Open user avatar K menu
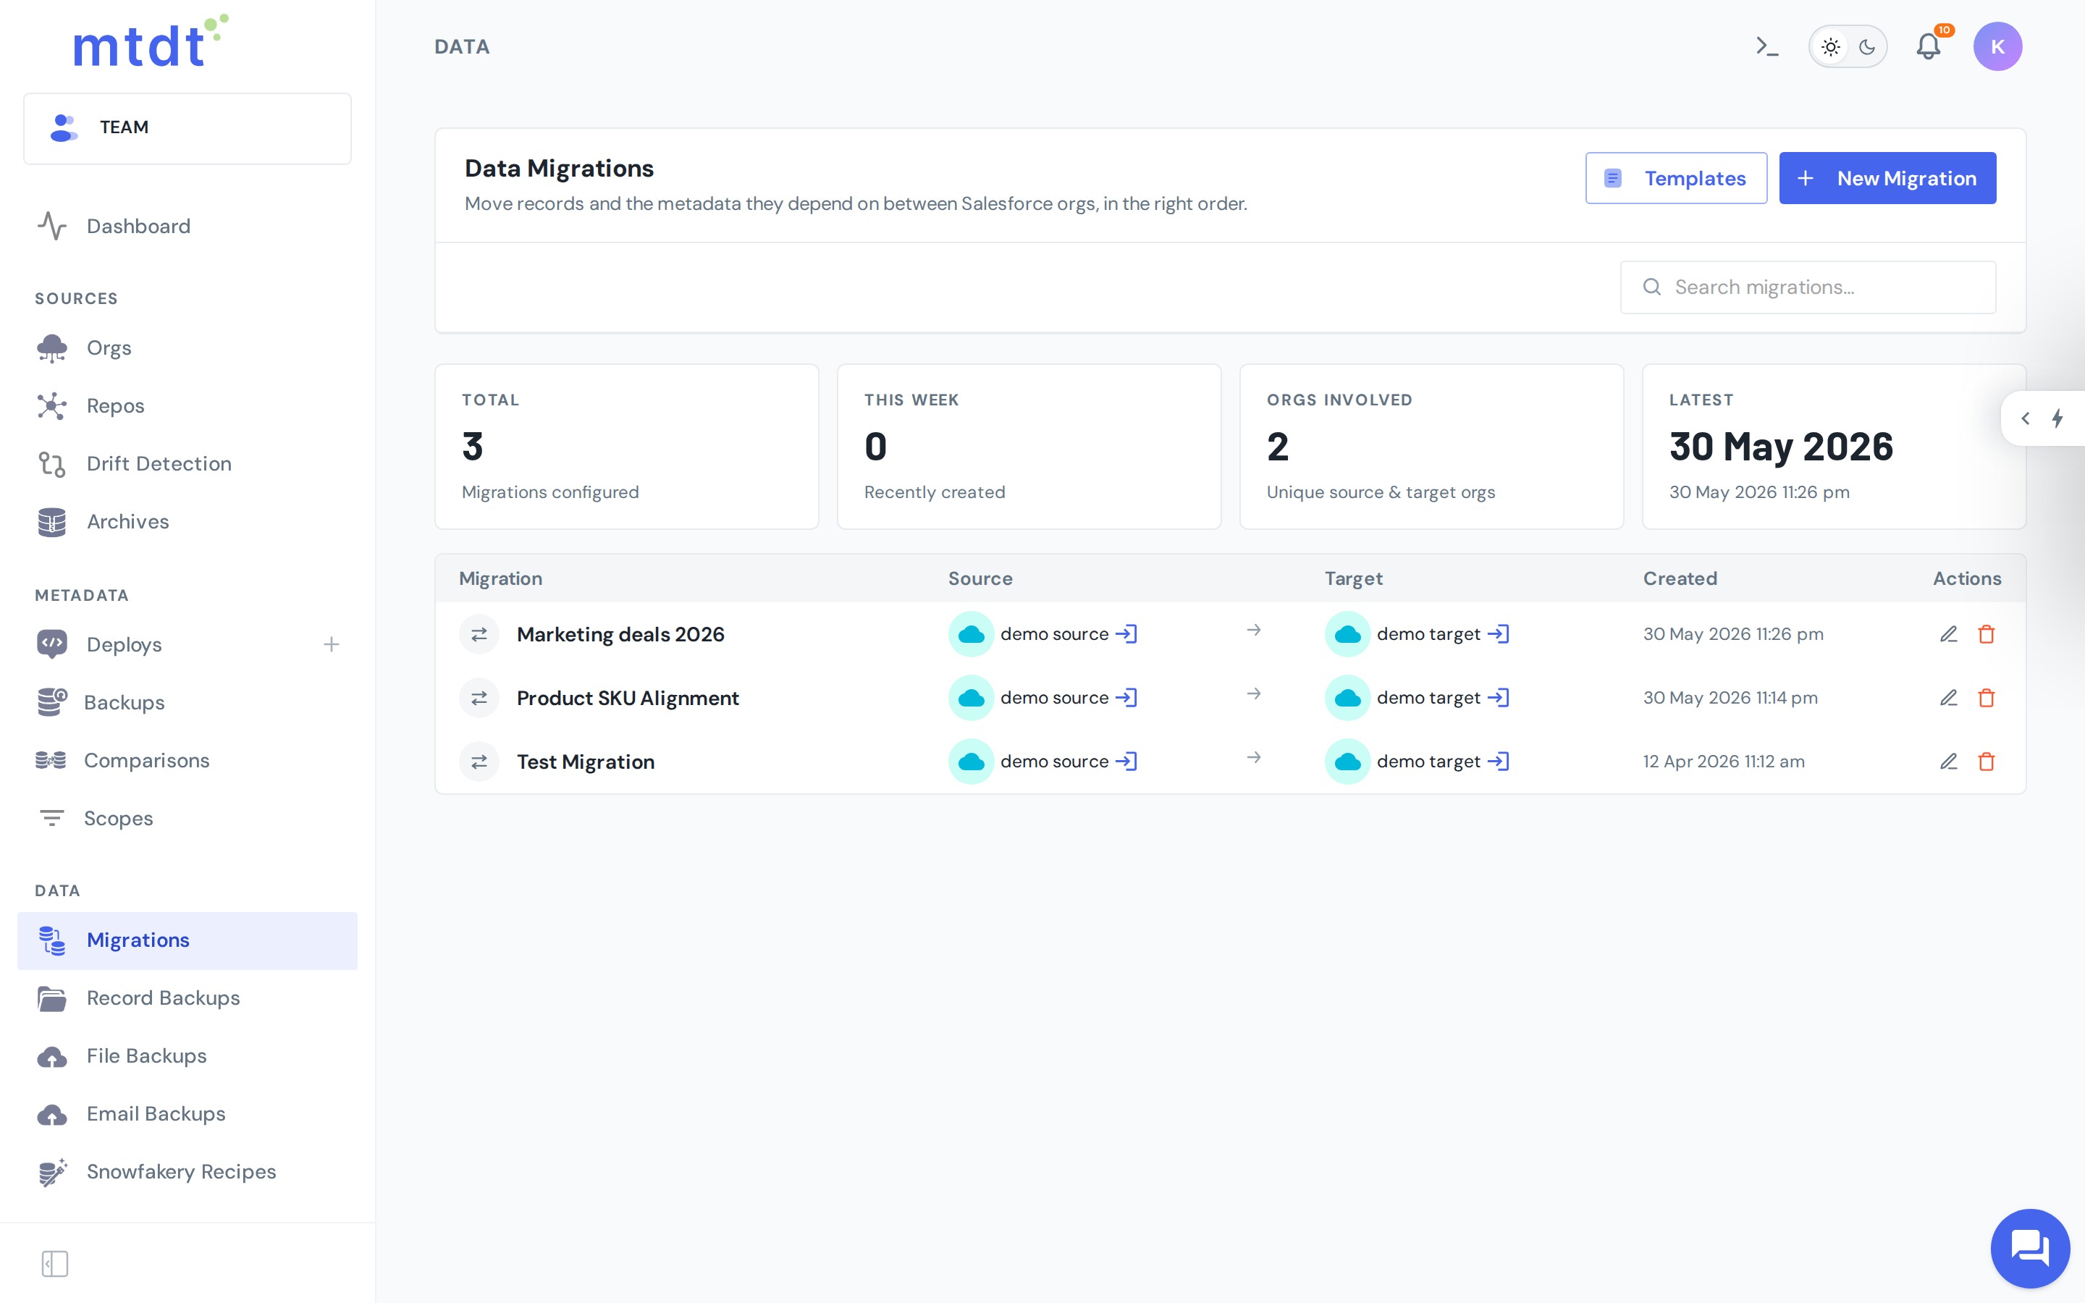The width and height of the screenshot is (2085, 1303). click(1997, 46)
